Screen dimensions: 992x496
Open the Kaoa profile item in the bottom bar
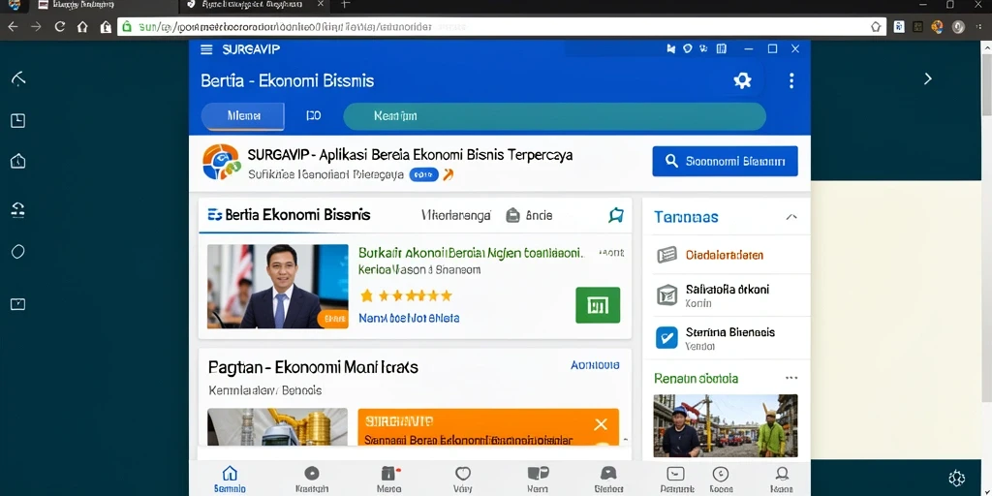782,480
